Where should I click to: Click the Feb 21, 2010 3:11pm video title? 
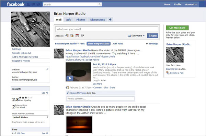point(104,64)
